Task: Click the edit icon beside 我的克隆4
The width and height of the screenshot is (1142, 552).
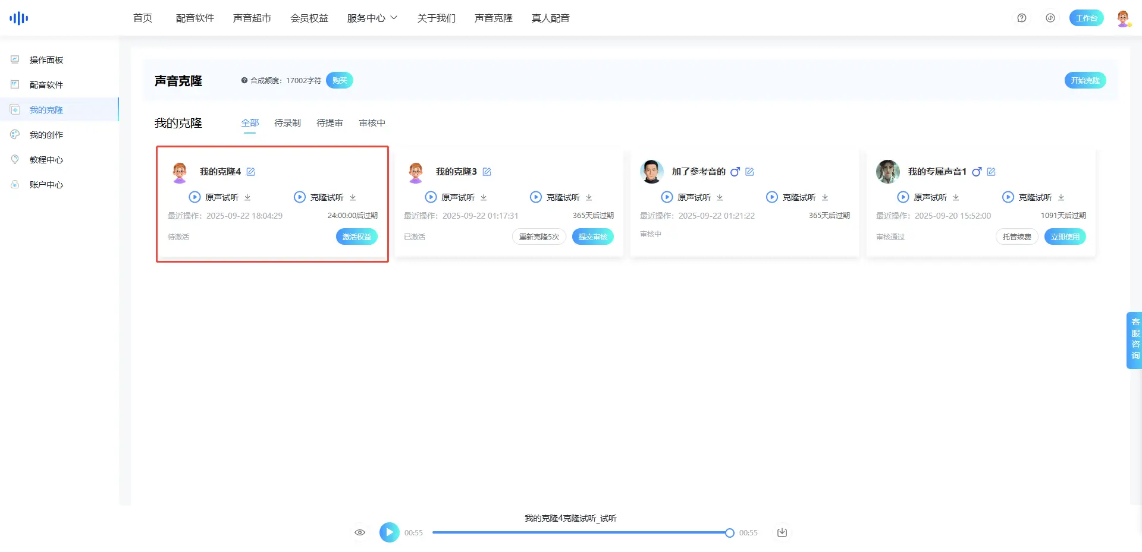Action: click(250, 172)
